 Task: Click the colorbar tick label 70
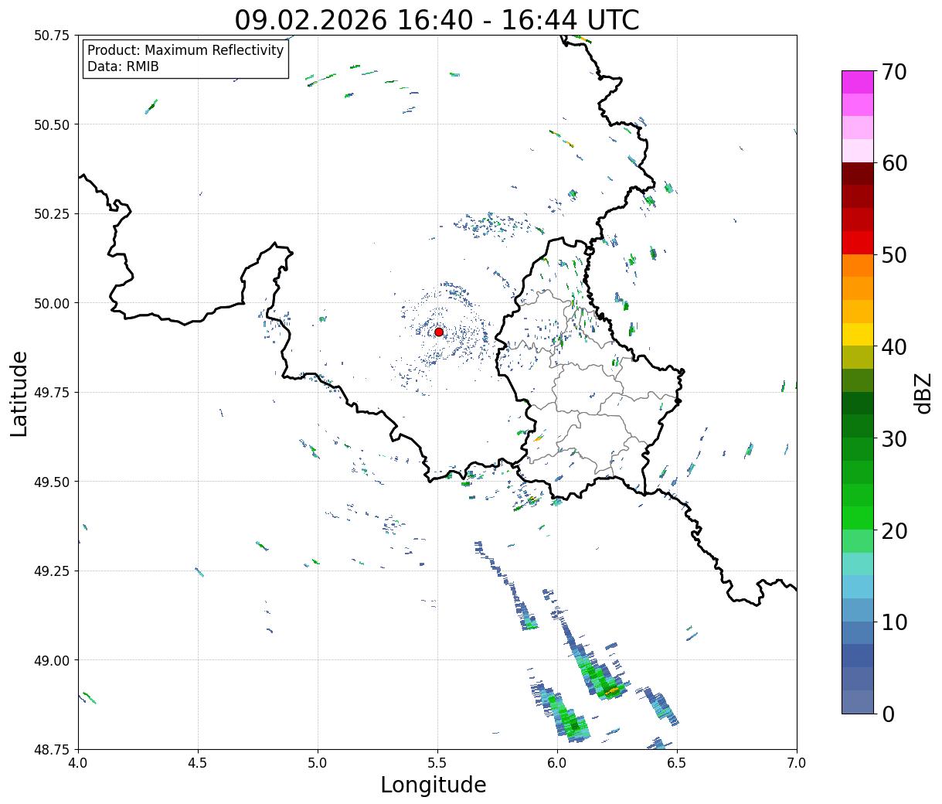point(894,72)
